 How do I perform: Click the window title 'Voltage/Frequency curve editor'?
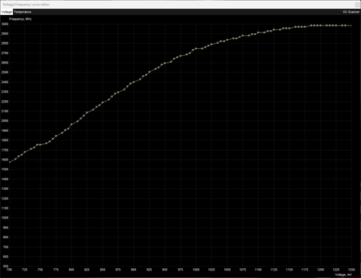[26, 5]
